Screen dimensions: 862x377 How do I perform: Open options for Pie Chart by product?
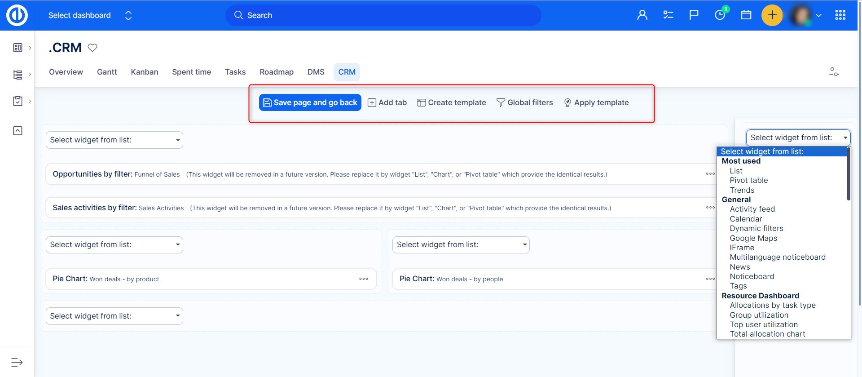364,279
